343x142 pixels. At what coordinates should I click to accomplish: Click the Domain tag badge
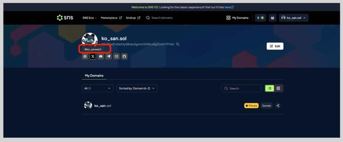coord(267,106)
